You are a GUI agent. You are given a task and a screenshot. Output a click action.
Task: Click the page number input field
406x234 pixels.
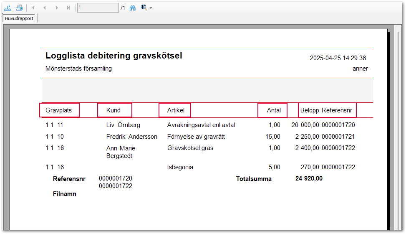pyautogui.click(x=98, y=8)
